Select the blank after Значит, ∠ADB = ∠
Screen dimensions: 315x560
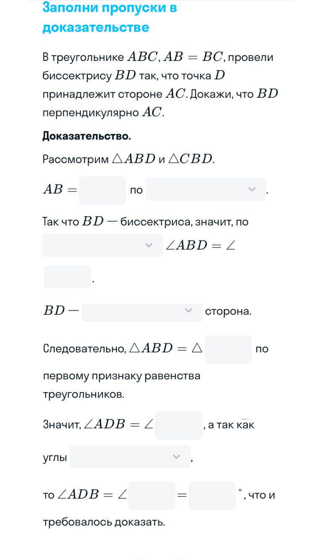(178, 425)
